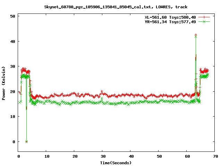This screenshot has width=222, height=166.
Task: Click the zero-power data point near 3 seconds
Action: click(x=26, y=141)
